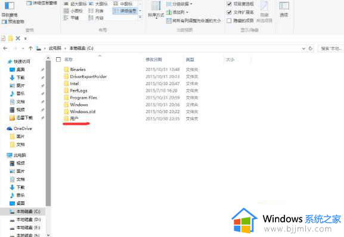Click the sidebar scrollbar up arrow
Screen dimensions: 344x237
(48, 58)
